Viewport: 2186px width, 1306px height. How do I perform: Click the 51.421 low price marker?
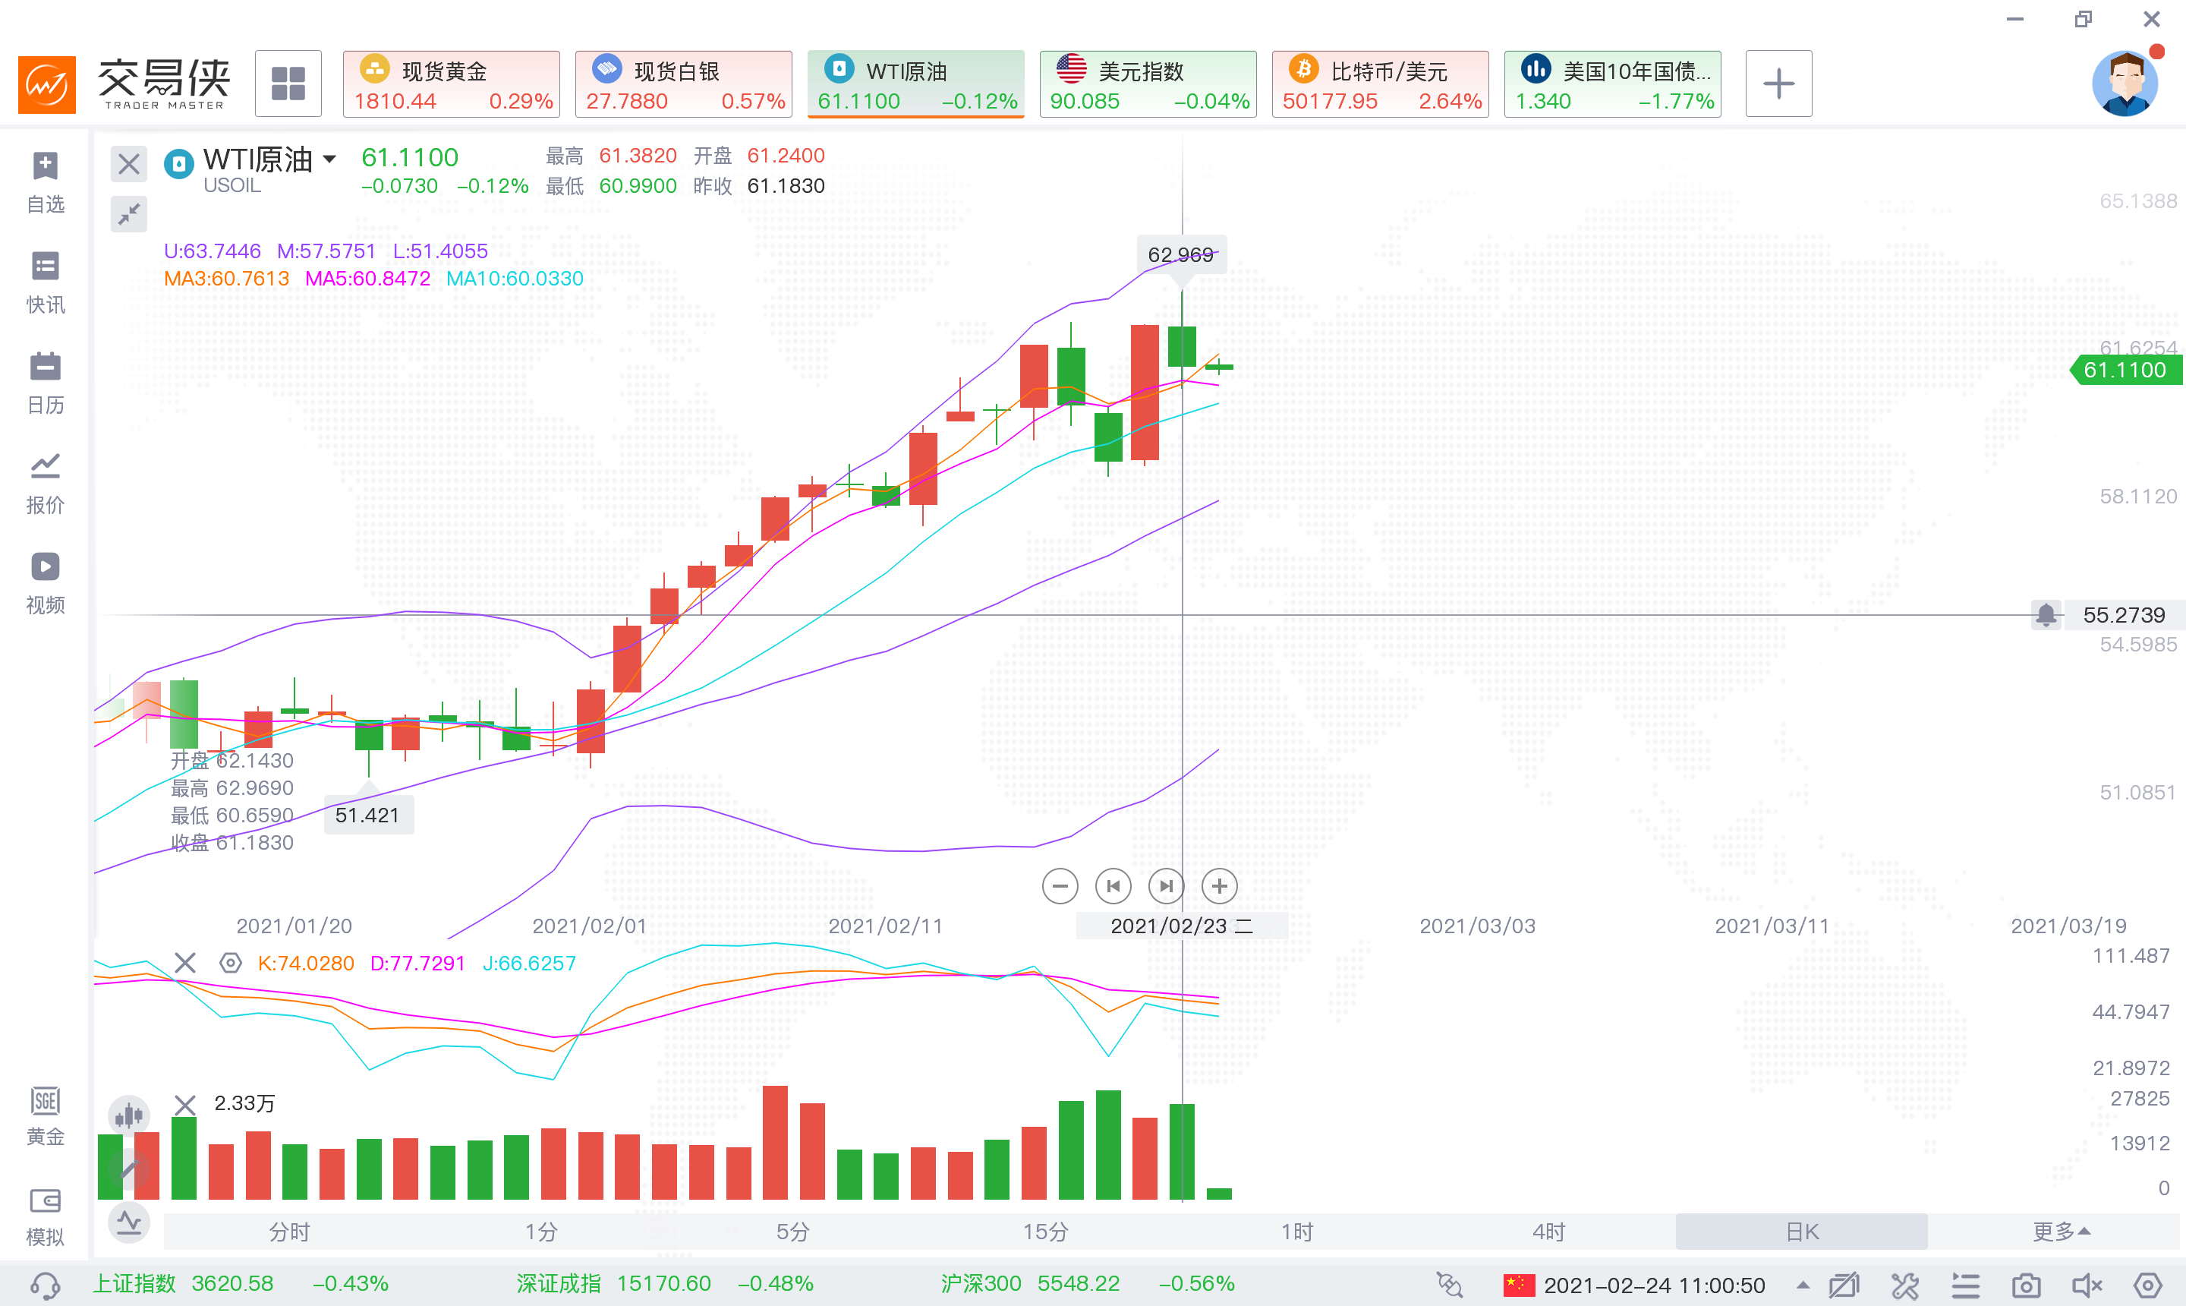click(367, 815)
